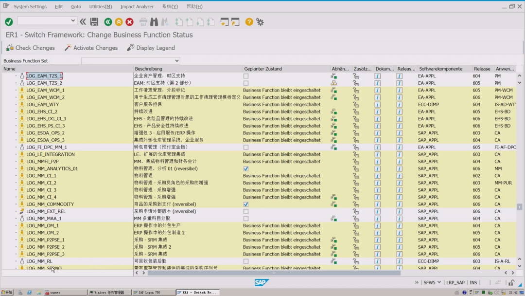Screen dimensions: 525x296
Task: Click the Activate Changes button
Action: pyautogui.click(x=91, y=48)
